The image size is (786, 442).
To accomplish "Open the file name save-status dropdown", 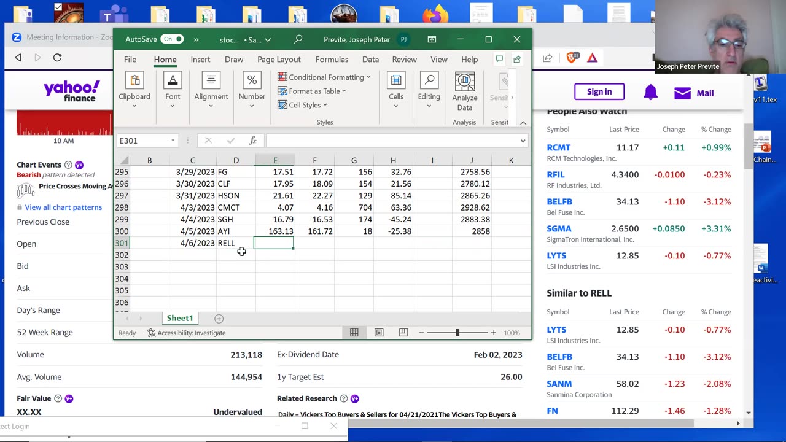I will point(268,40).
